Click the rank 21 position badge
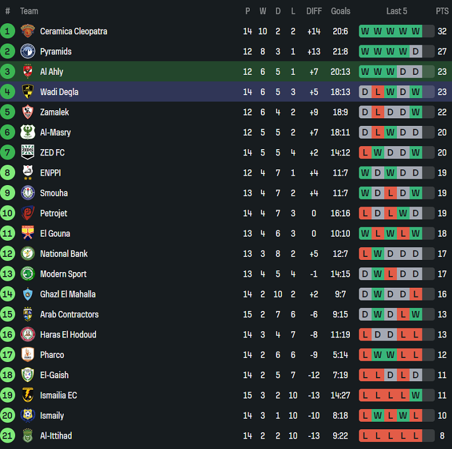Viewport: 452px width, 449px height. tap(8, 436)
